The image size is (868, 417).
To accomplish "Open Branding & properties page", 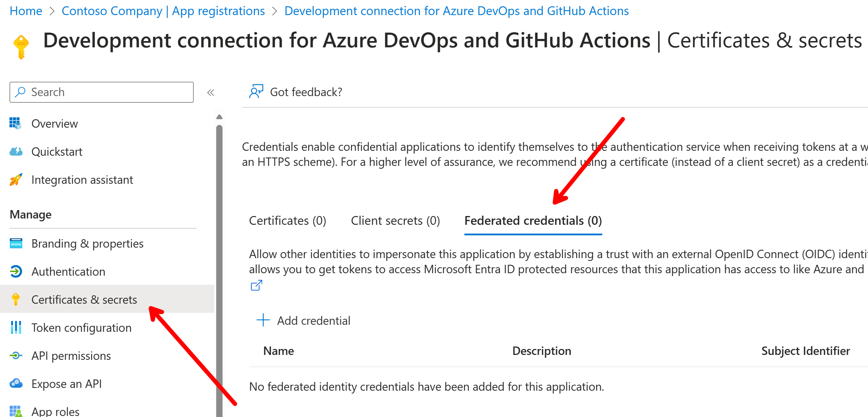I will tap(87, 243).
